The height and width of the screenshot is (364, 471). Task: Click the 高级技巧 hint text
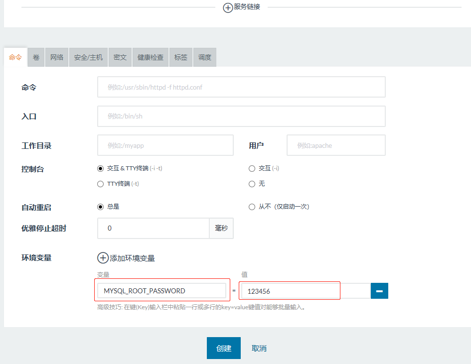pyautogui.click(x=201, y=307)
